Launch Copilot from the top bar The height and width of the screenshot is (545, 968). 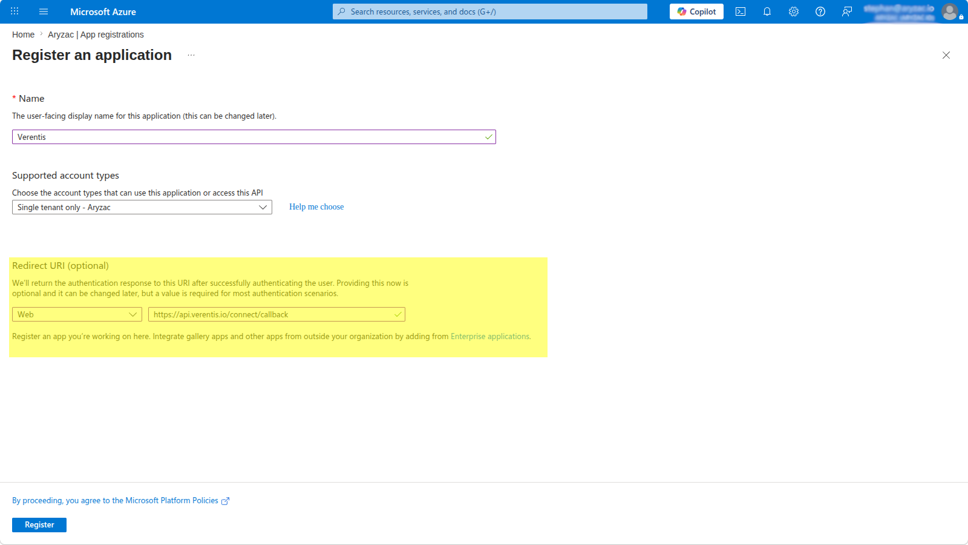(696, 12)
